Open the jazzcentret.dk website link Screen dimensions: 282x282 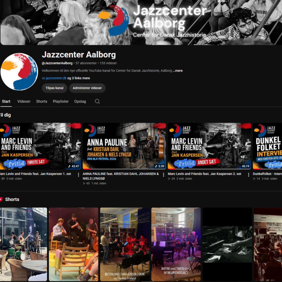pyautogui.click(x=56, y=78)
